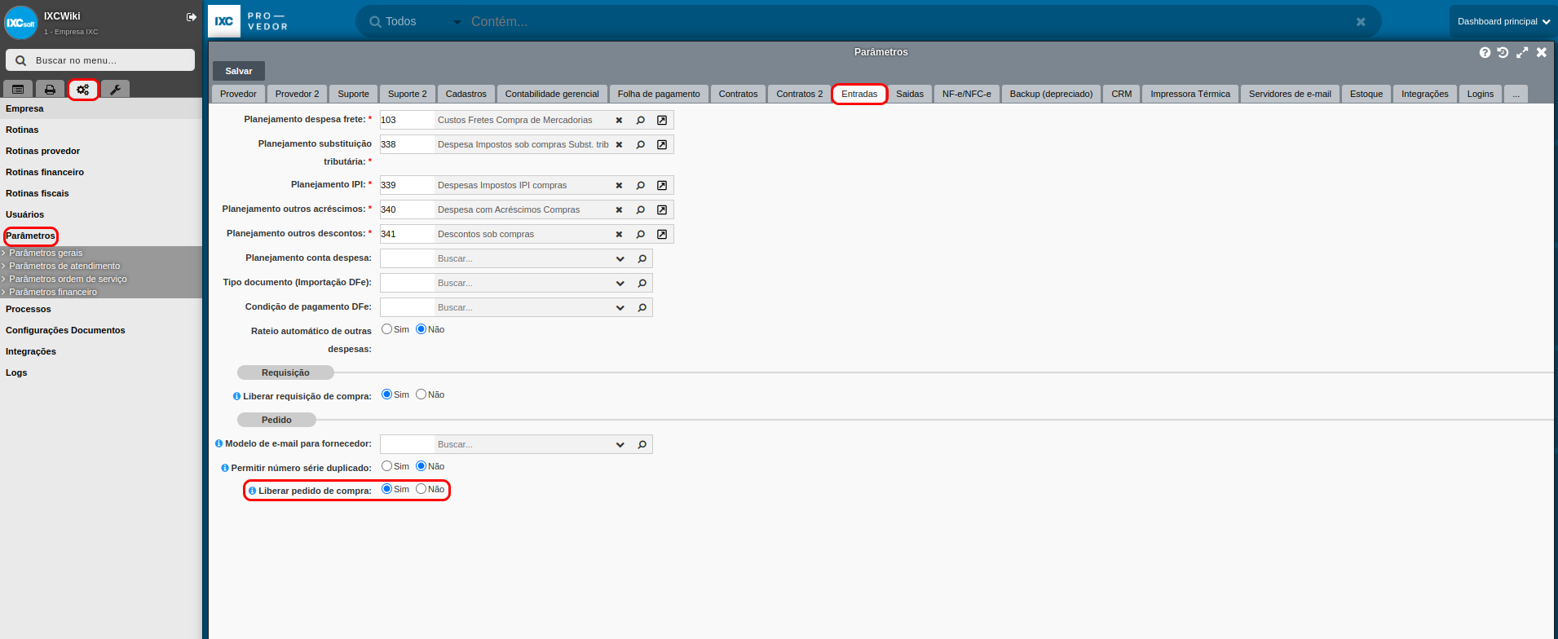Clear Planejamento IPI value
Viewport: 1558px width, 639px height.
[619, 185]
